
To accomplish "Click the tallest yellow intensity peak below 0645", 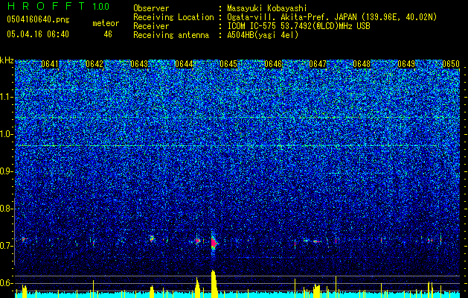I will [214, 284].
